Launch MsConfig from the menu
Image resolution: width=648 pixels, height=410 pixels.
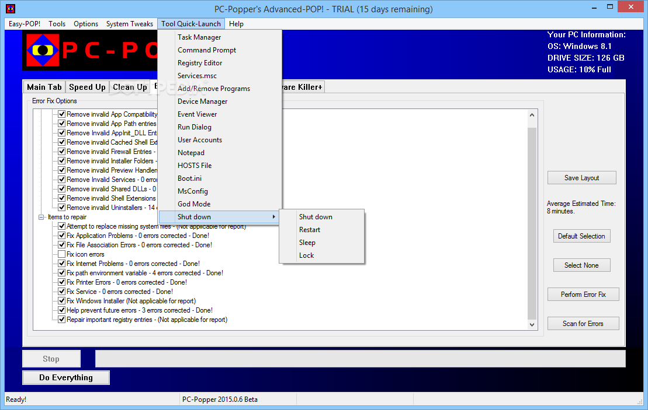pyautogui.click(x=220, y=191)
